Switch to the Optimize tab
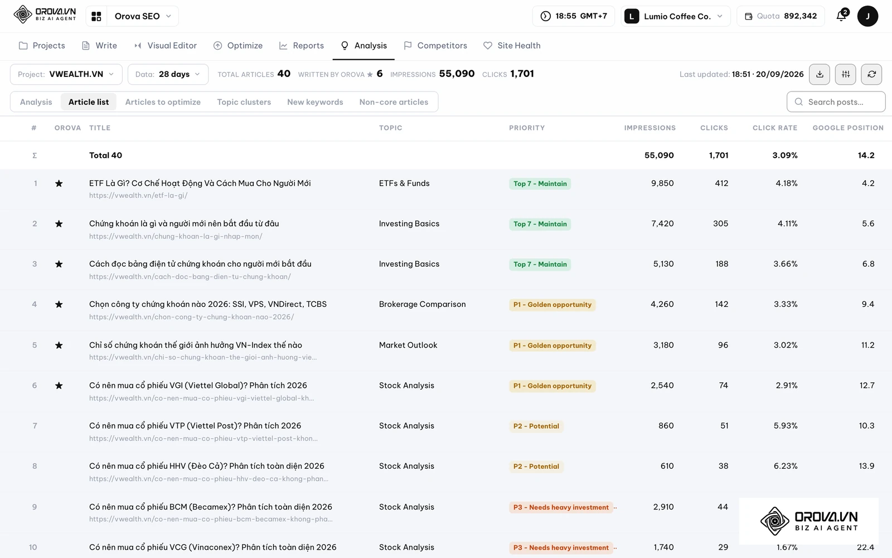Image resolution: width=892 pixels, height=558 pixels. click(238, 46)
